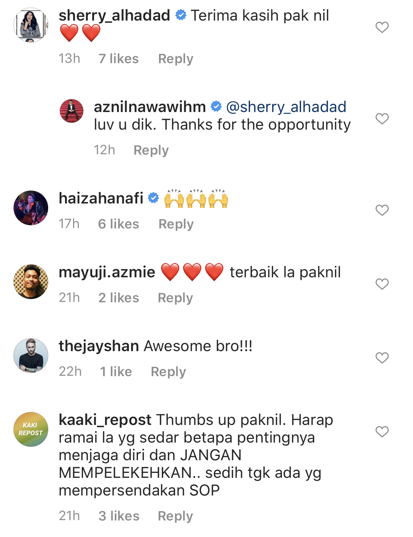Reply to kaaki_repost's comment
413x537 pixels.
175,516
